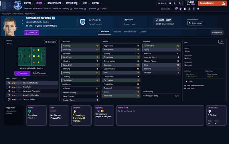Select the Channel Midfielder role radio button
The width and height of the screenshot is (229, 144).
(x=9, y=83)
